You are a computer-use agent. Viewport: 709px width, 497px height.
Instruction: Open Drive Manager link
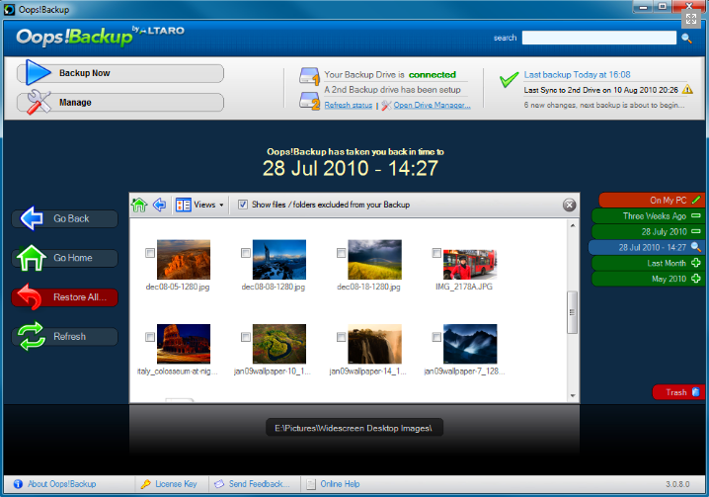(432, 105)
